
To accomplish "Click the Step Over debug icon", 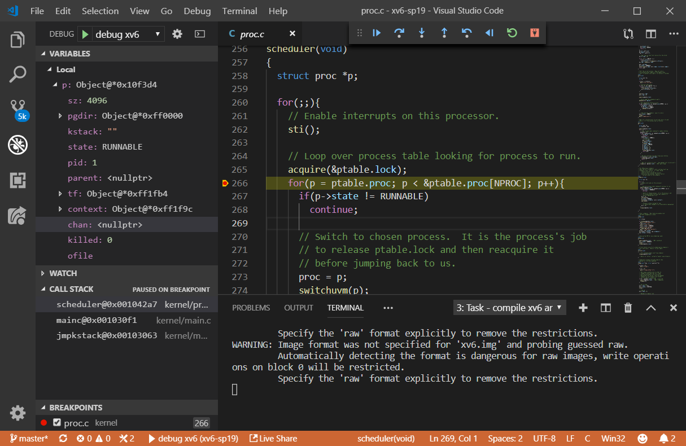I will pyautogui.click(x=399, y=33).
